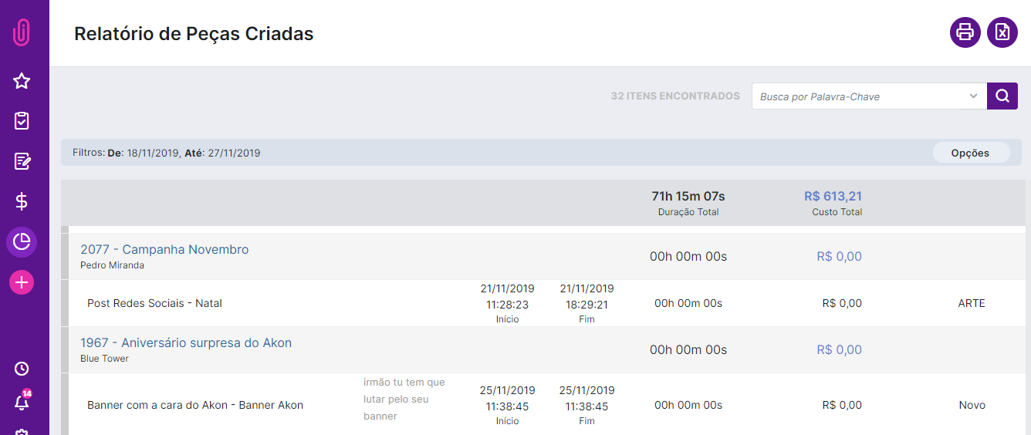
Task: Select the reports pie chart icon
Action: (22, 242)
